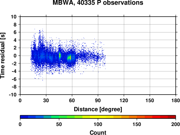This screenshot has height=135, width=180.
Task: Click the x-axis tick label 180
Action: 176,100
